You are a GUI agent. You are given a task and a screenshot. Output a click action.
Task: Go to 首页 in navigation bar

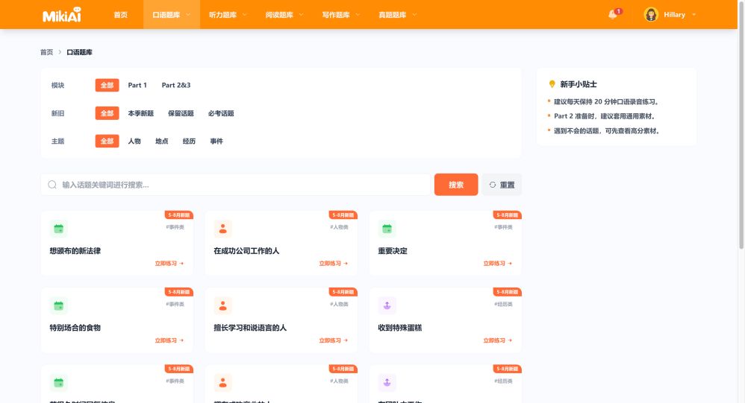(121, 15)
